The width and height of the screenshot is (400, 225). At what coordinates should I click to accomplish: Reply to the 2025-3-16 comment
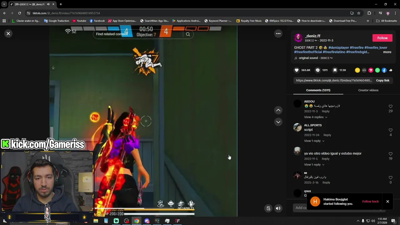coord(326,182)
